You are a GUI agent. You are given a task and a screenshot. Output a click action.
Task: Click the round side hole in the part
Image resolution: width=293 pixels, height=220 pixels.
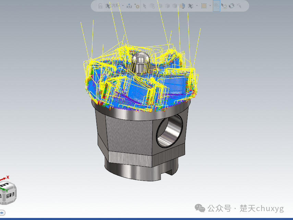(x=170, y=130)
